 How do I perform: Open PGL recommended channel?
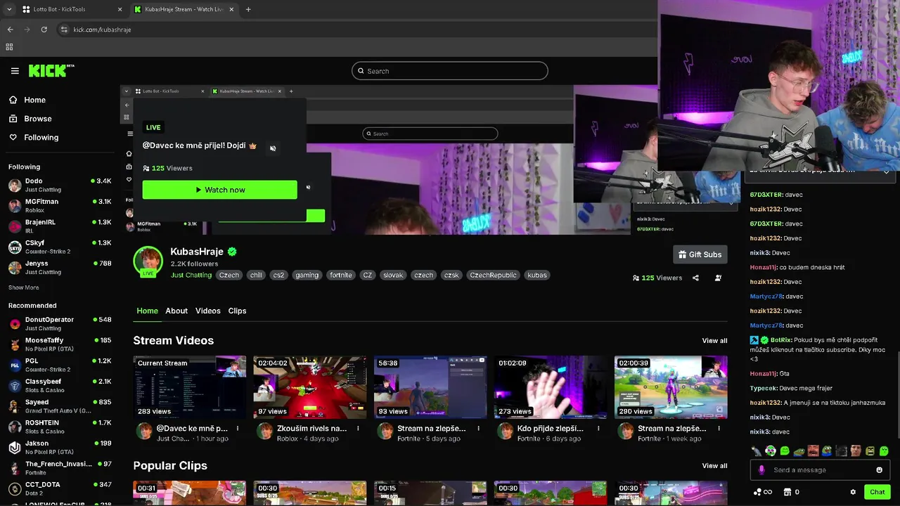click(60, 365)
